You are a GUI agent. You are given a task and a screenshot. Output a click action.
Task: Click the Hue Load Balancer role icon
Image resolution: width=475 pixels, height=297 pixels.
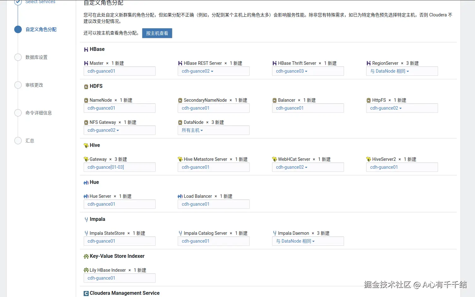pos(180,197)
